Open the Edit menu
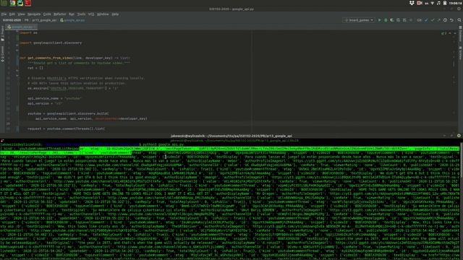The width and height of the screenshot is (463, 260). point(12,14)
